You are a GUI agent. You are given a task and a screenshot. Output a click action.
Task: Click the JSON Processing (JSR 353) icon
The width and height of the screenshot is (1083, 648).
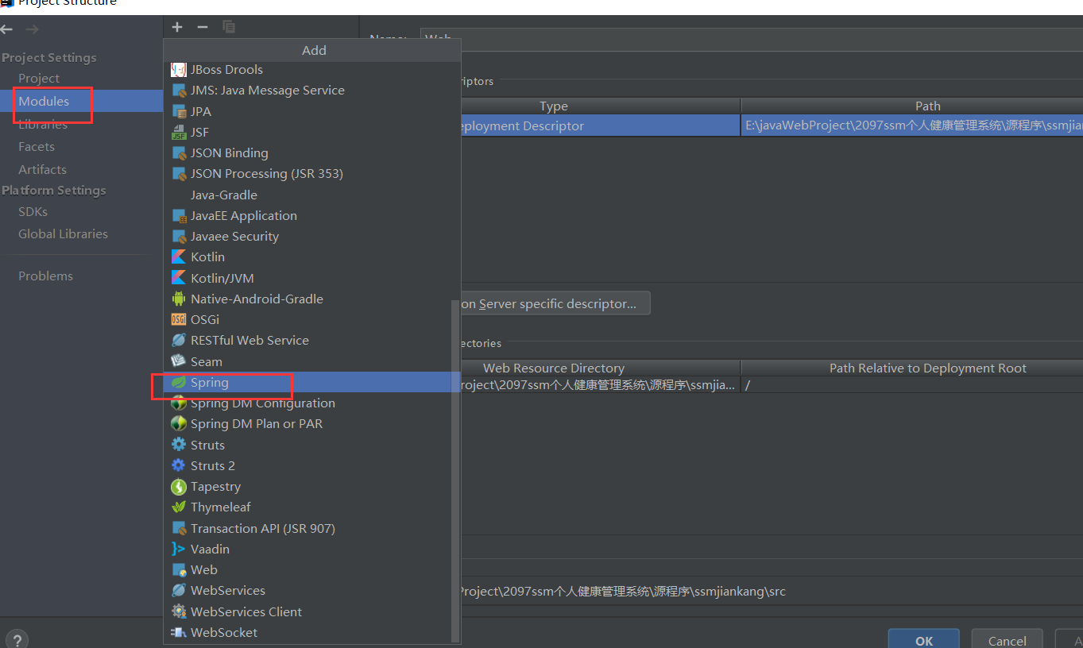coord(179,174)
